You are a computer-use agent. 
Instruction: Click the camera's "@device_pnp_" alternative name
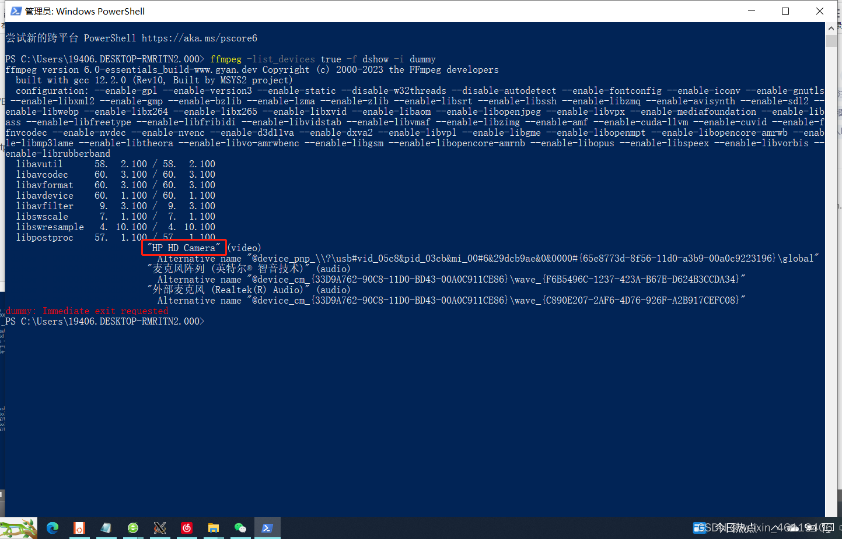coord(533,259)
